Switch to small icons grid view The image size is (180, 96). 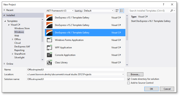pos(117,11)
